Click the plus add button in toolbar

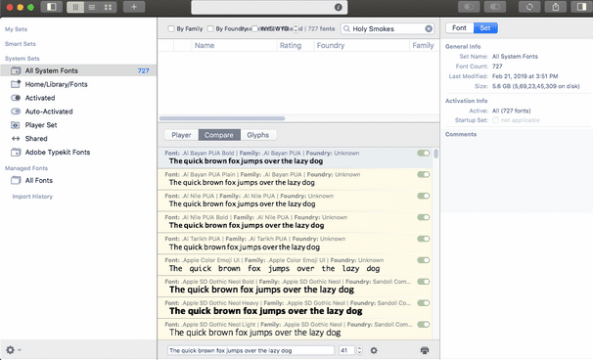(134, 7)
